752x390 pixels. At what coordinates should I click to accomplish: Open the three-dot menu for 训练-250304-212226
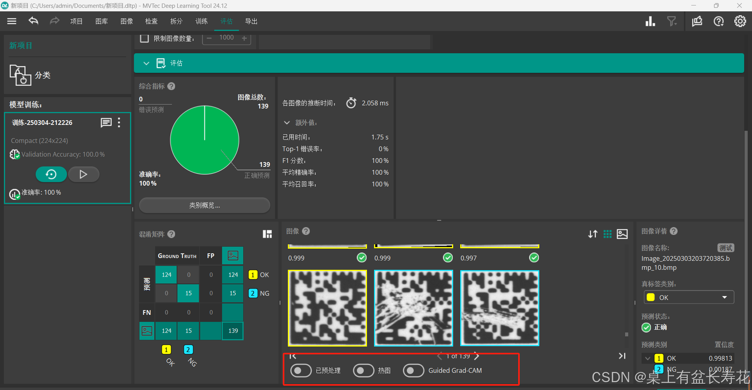coord(119,123)
